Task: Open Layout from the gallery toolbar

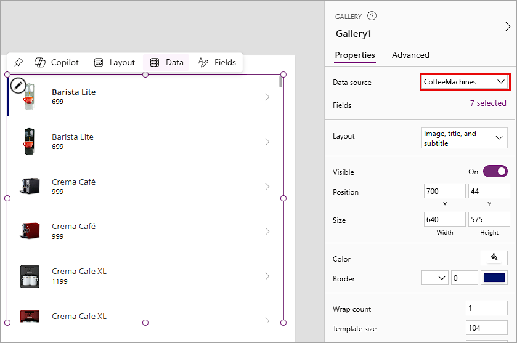Action: click(115, 62)
